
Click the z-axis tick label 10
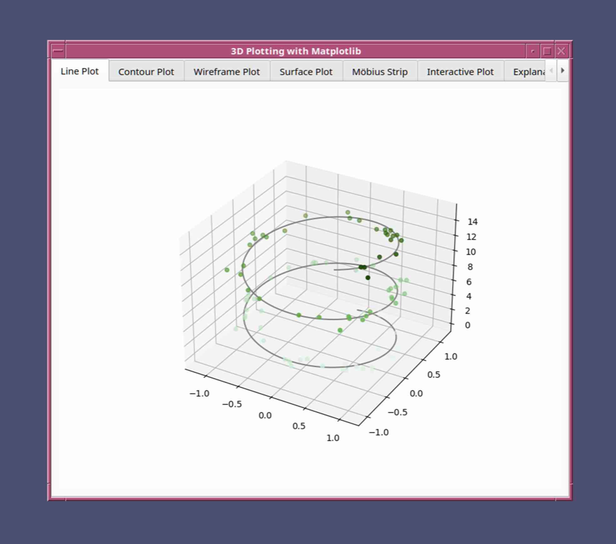click(x=471, y=252)
